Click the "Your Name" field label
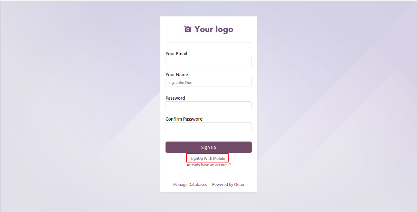Viewport: 417px width, 212px height. (176, 75)
